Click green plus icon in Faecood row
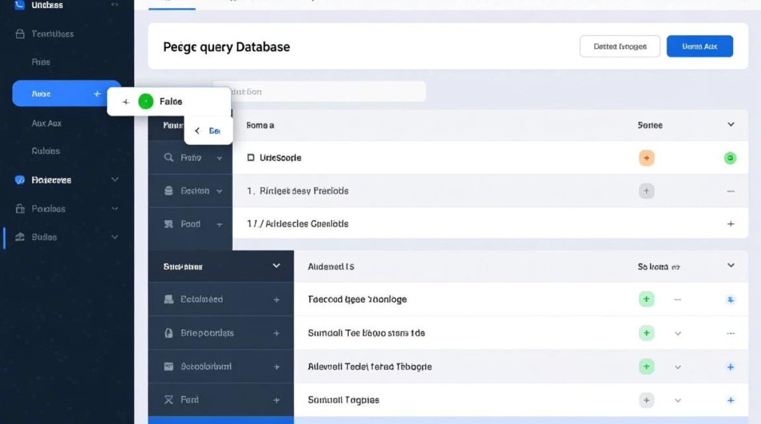 coord(646,299)
